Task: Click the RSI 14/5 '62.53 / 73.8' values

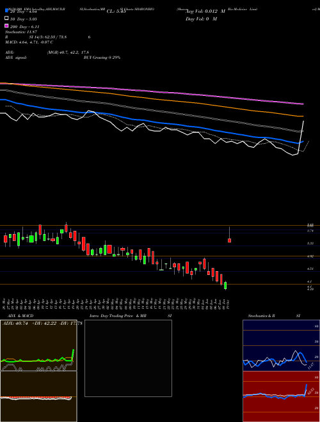Action: (x=55, y=37)
